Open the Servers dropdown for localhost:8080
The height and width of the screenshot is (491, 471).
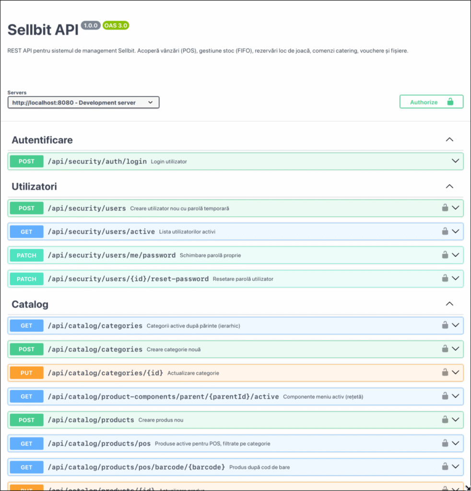83,103
